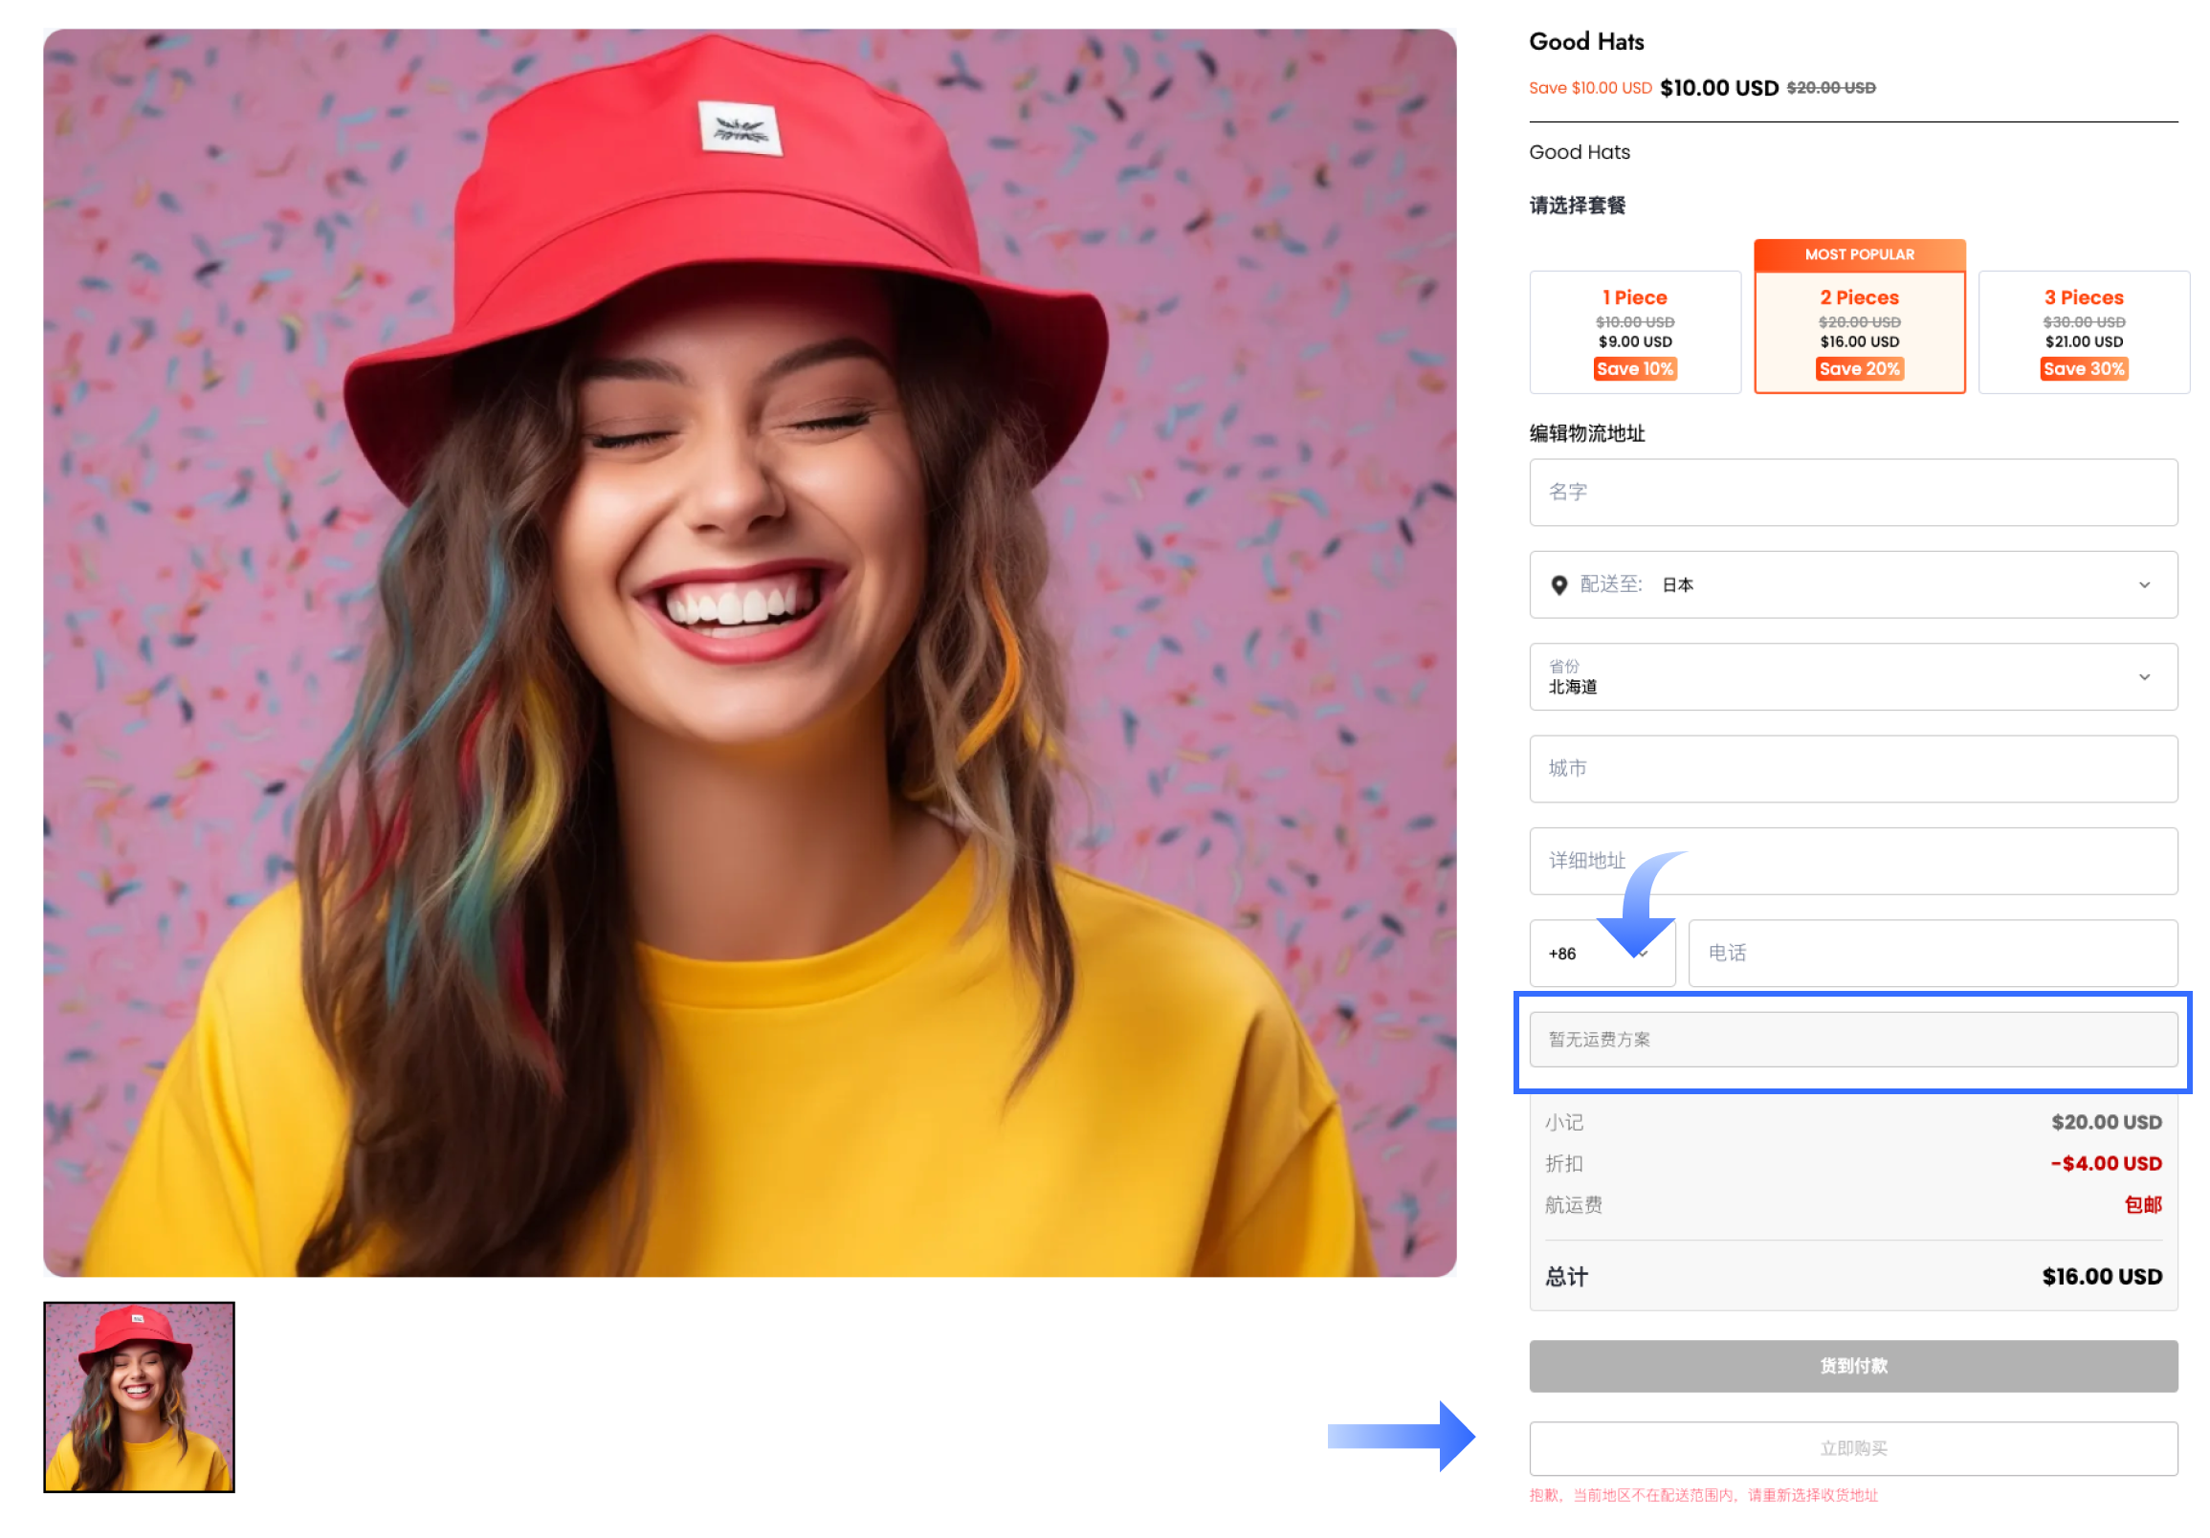
Task: Click the 包邮 free shipping text
Action: [x=2143, y=1205]
